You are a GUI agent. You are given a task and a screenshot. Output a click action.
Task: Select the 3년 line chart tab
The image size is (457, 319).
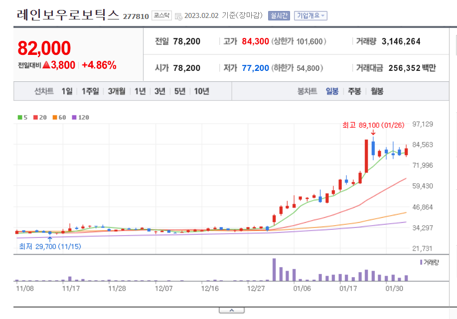coord(159,91)
